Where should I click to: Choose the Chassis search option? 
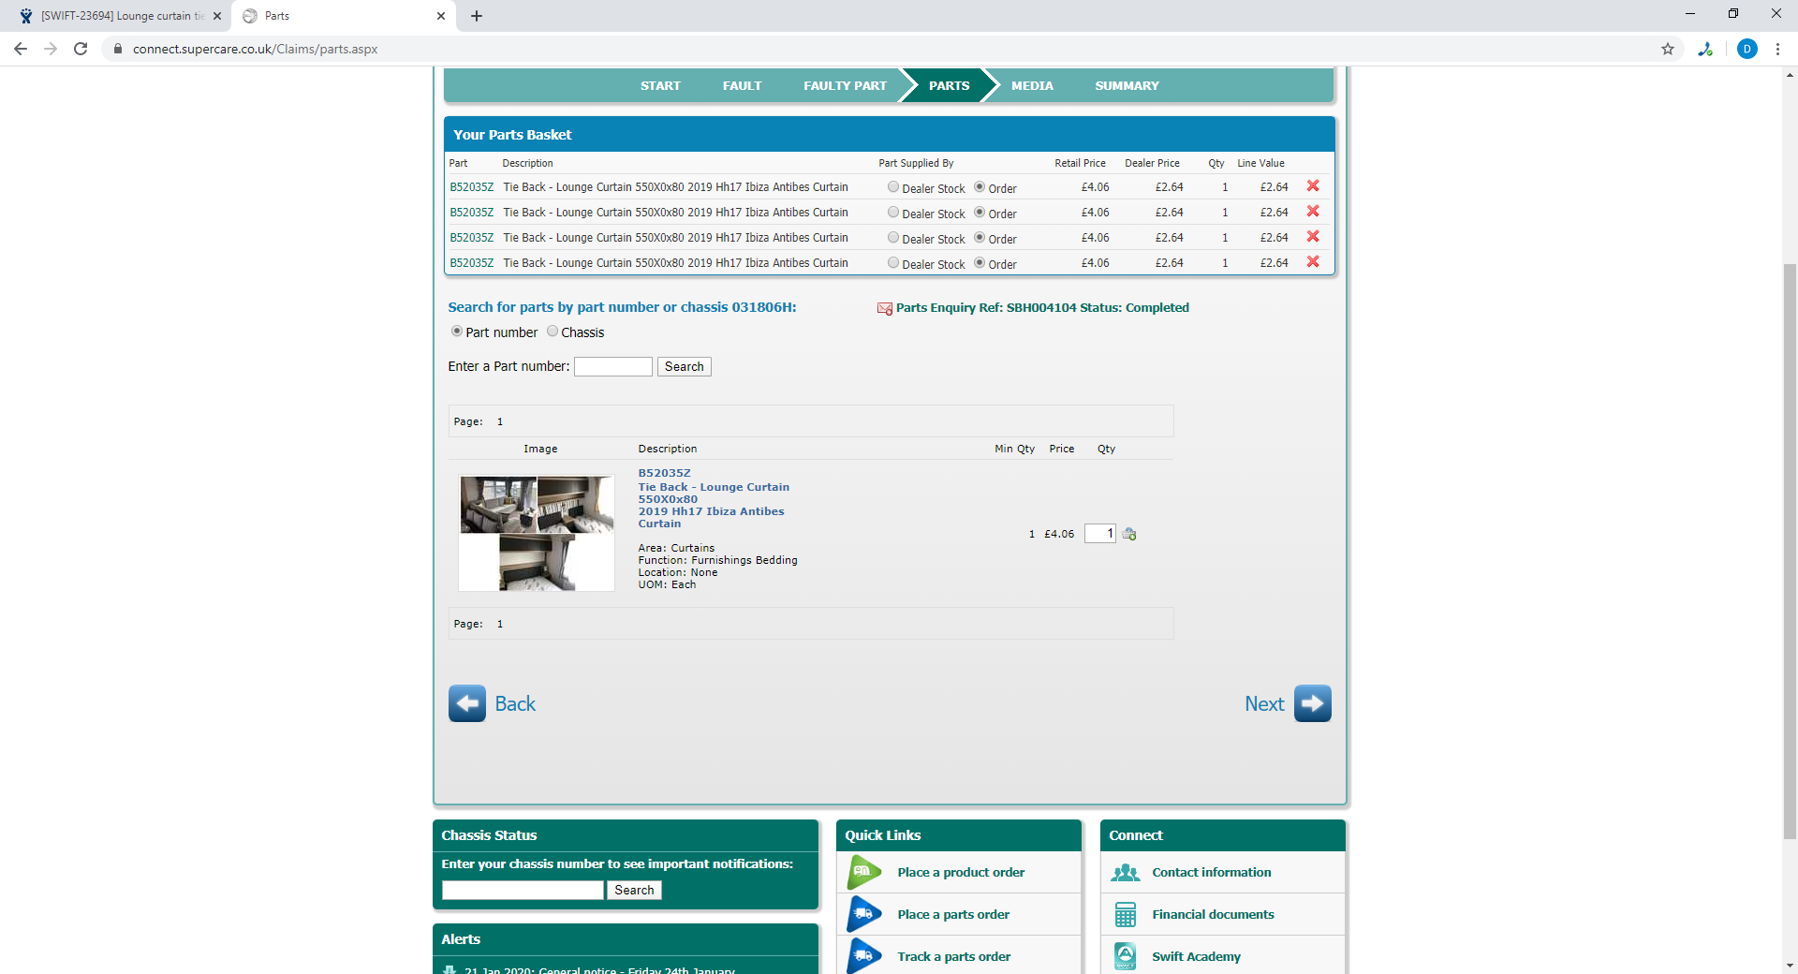553,332
